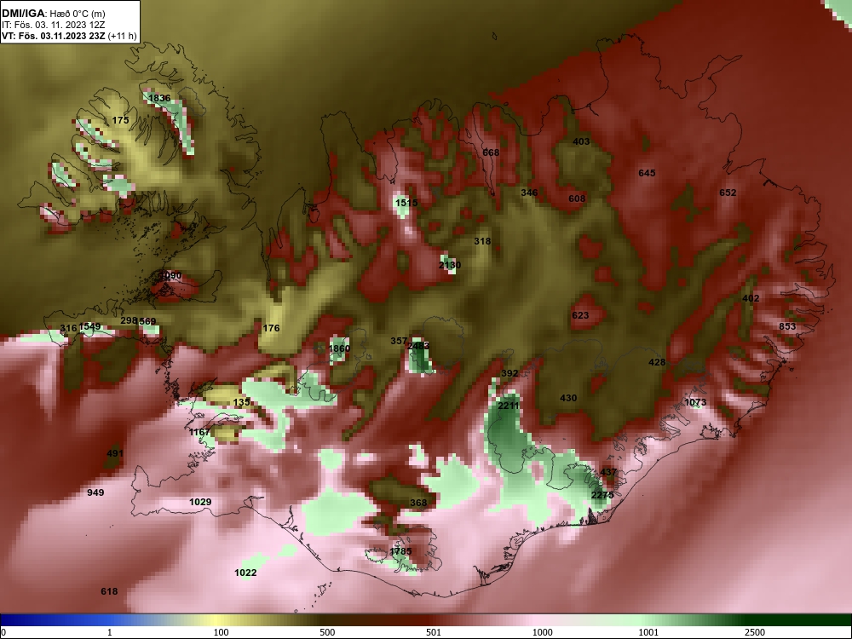Pick the yellow band of the color scale

tap(217, 620)
